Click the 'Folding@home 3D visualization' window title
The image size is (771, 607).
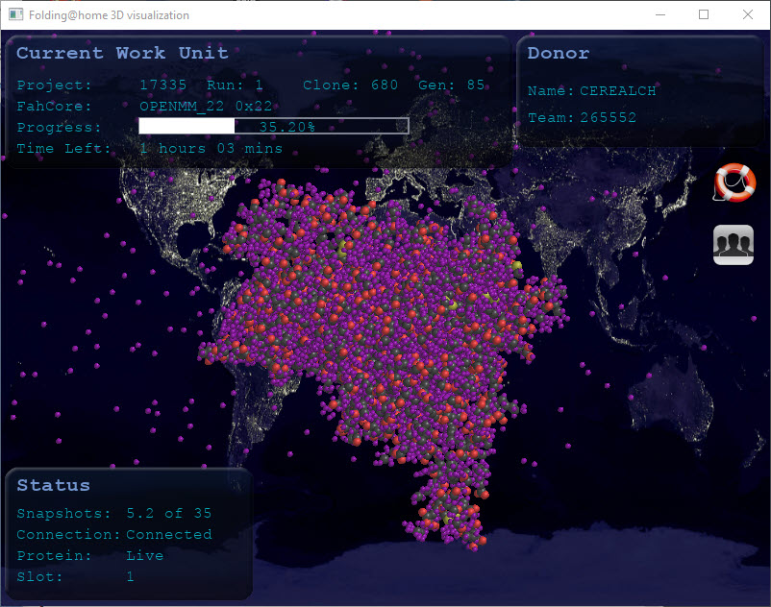tap(109, 15)
